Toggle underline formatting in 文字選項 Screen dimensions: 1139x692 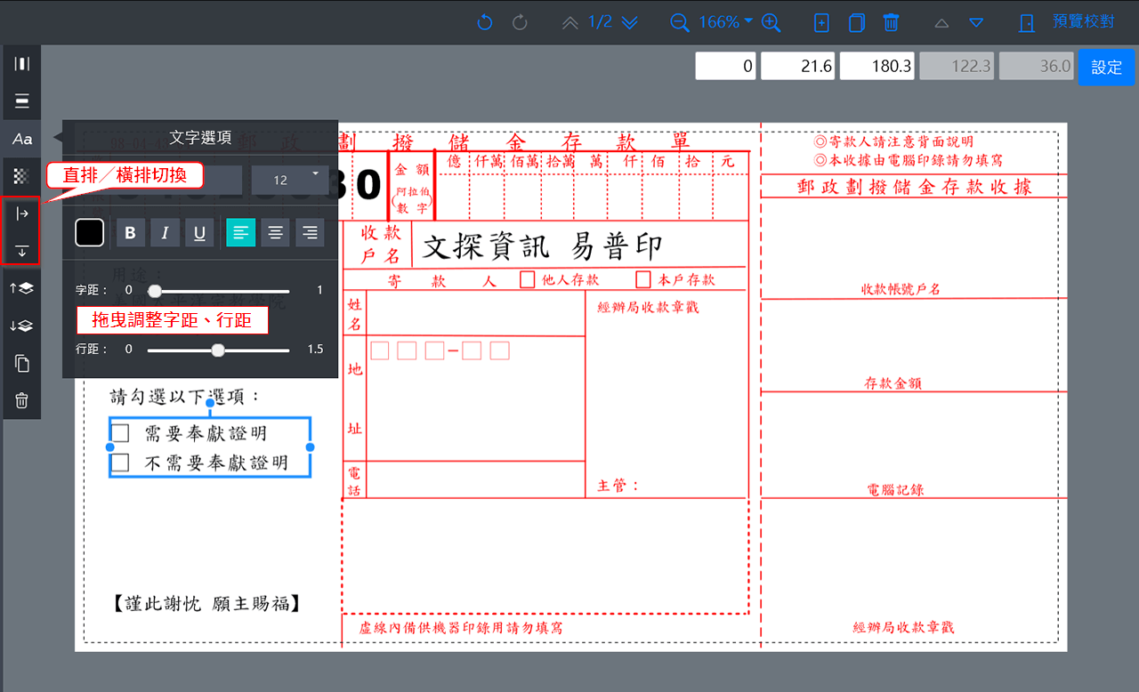(199, 233)
